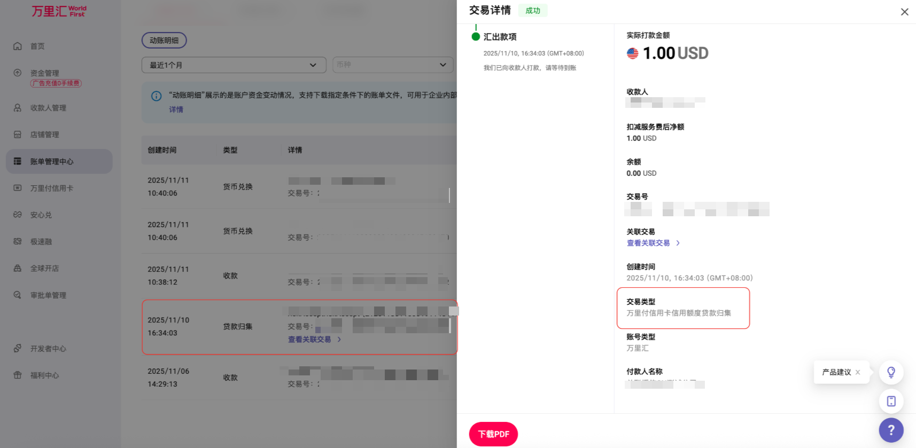Click the 2025/11/10 16:34:03 creation time in table
916x448 pixels.
click(x=168, y=326)
